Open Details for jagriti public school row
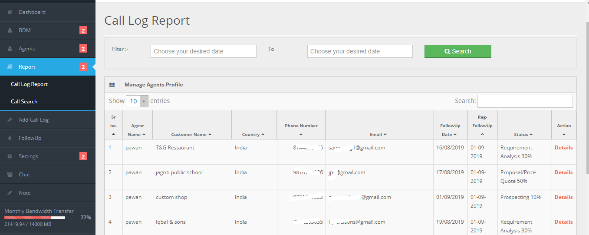 click(x=564, y=172)
